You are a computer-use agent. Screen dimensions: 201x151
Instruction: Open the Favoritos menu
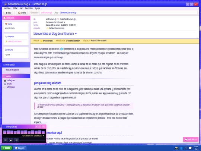click(x=29, y=8)
